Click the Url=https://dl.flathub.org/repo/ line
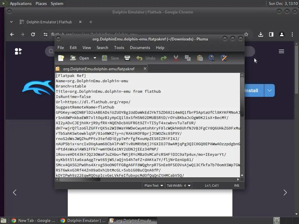The height and width of the screenshot is (224, 299). click(93, 102)
